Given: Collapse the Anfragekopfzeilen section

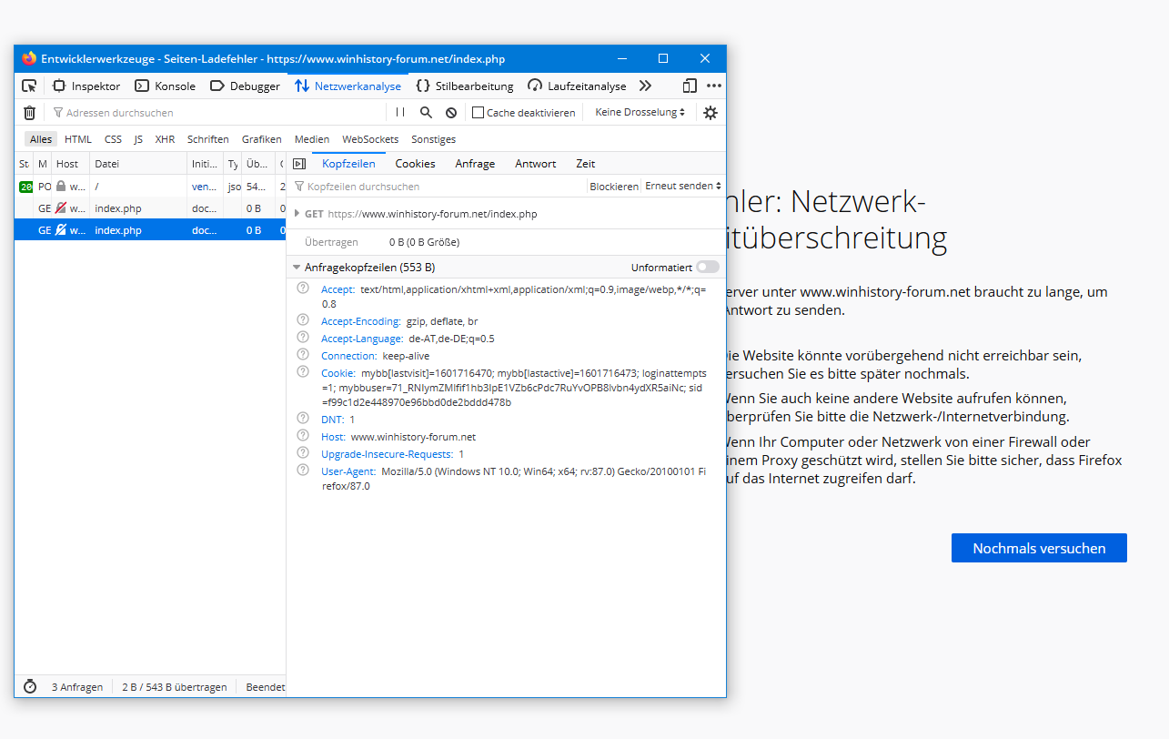Looking at the screenshot, I should (x=297, y=268).
